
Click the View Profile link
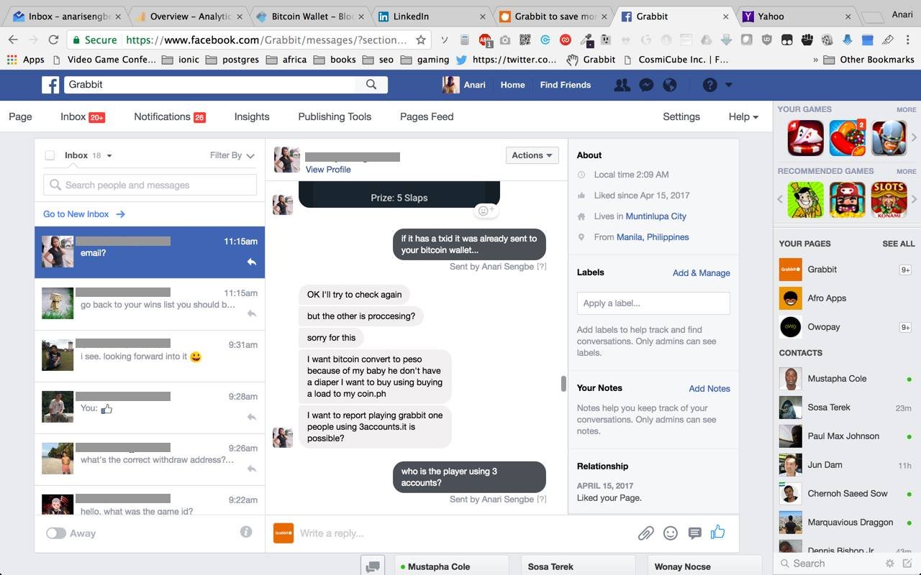[x=328, y=170]
